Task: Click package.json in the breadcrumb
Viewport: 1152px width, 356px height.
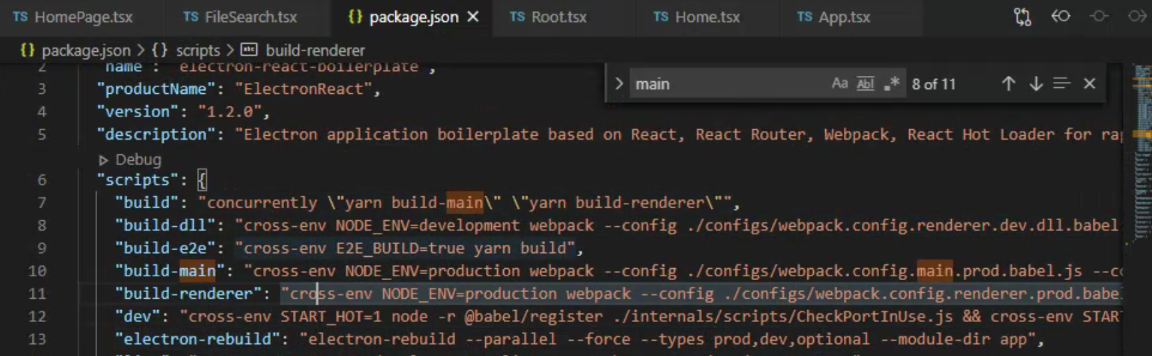Action: point(86,50)
